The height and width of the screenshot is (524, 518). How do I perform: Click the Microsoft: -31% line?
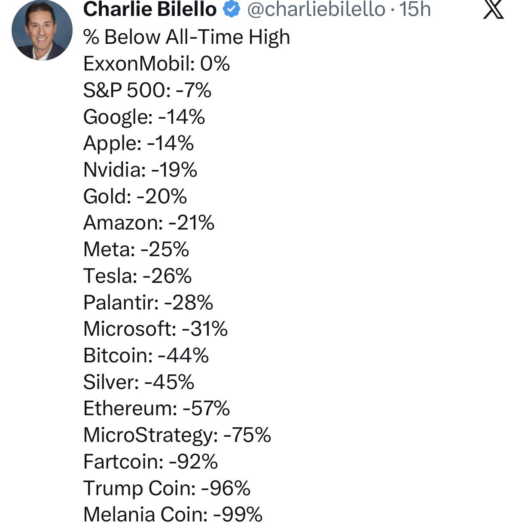point(155,329)
